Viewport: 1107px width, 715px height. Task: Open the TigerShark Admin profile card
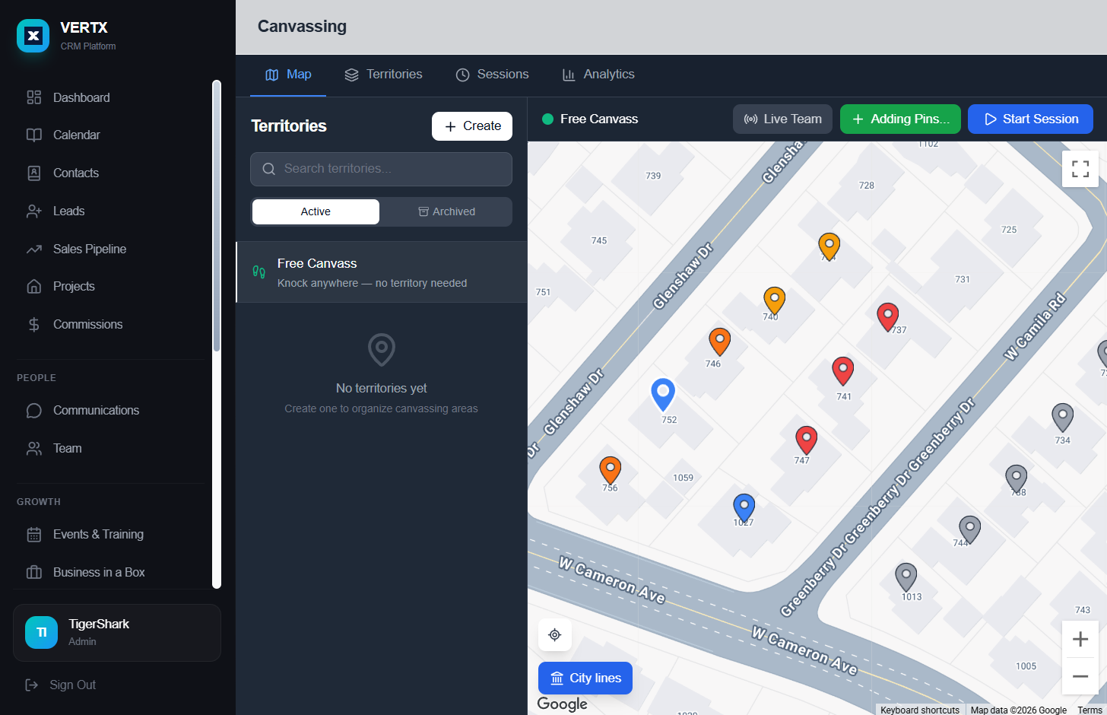(x=117, y=633)
